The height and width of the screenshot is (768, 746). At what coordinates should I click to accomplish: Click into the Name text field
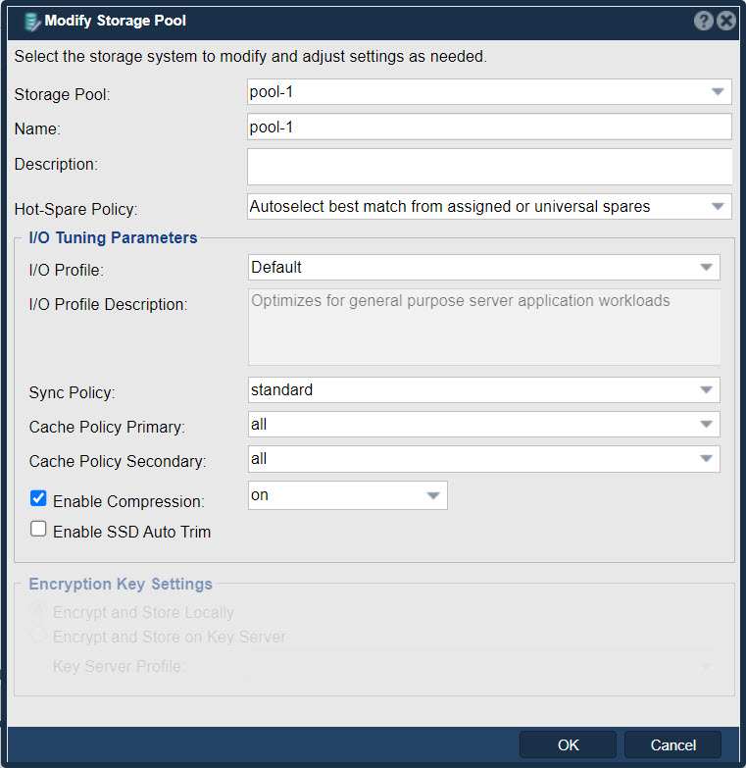(489, 127)
